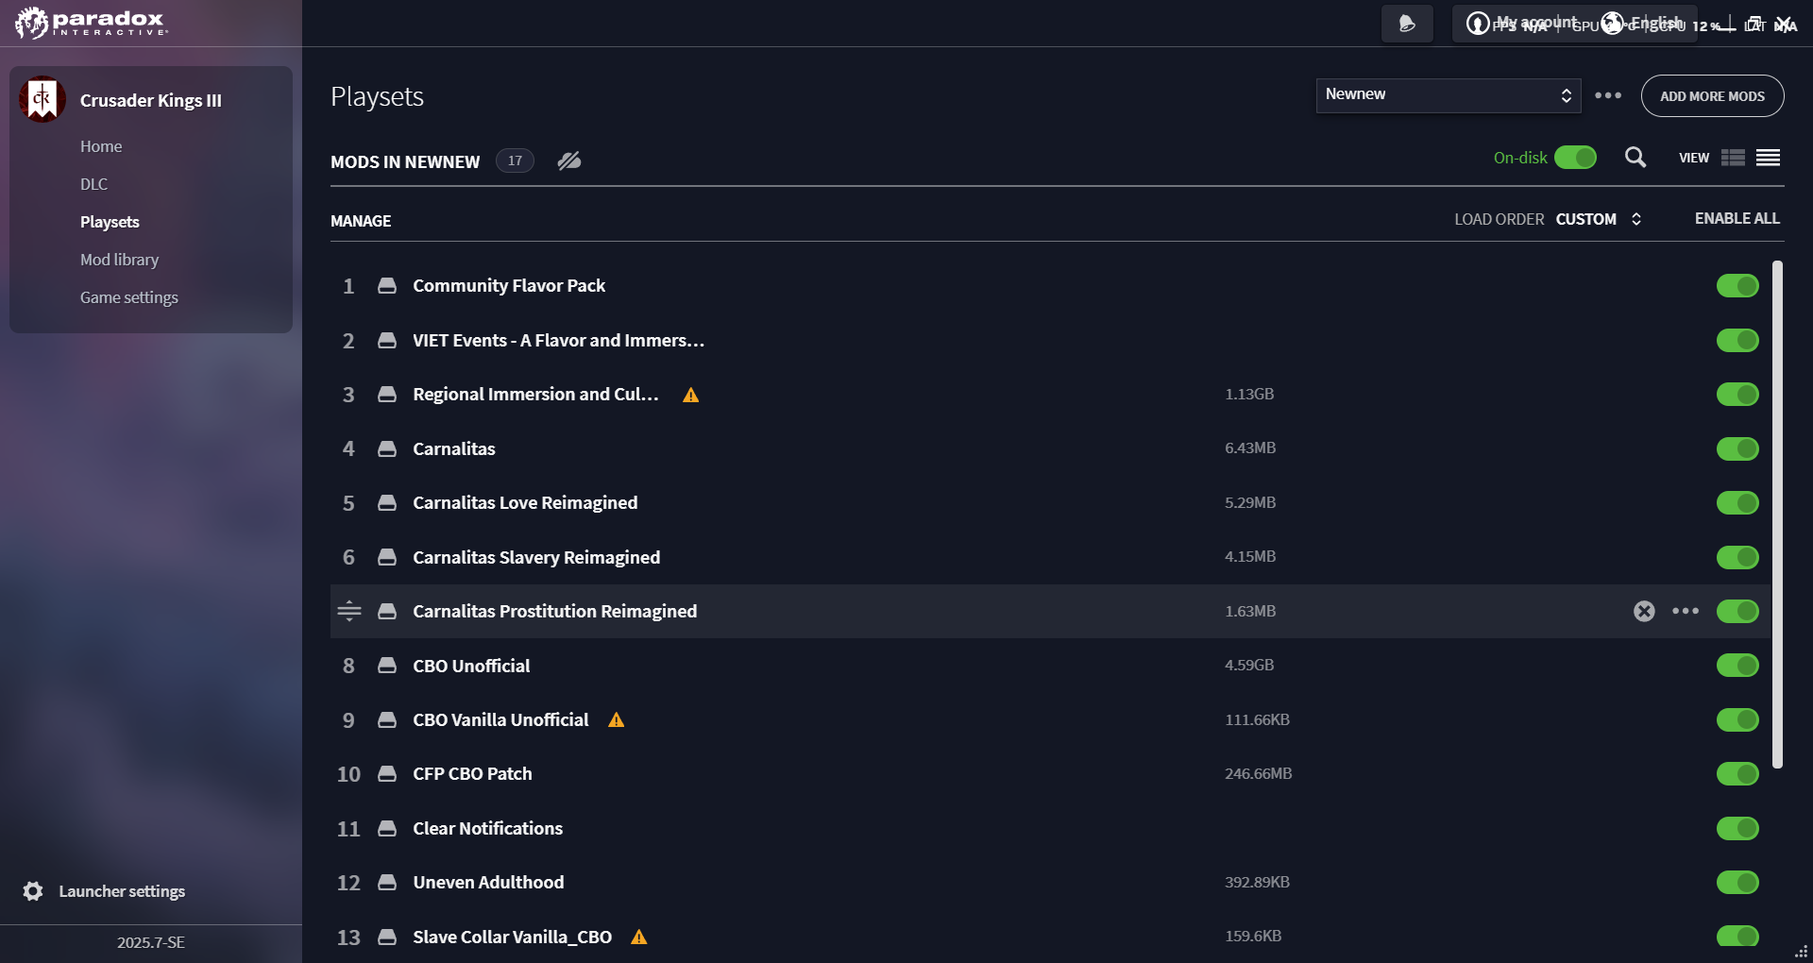Toggle Carnalitas Prostitution Reimagined switch
Image resolution: width=1813 pixels, height=963 pixels.
(1737, 611)
